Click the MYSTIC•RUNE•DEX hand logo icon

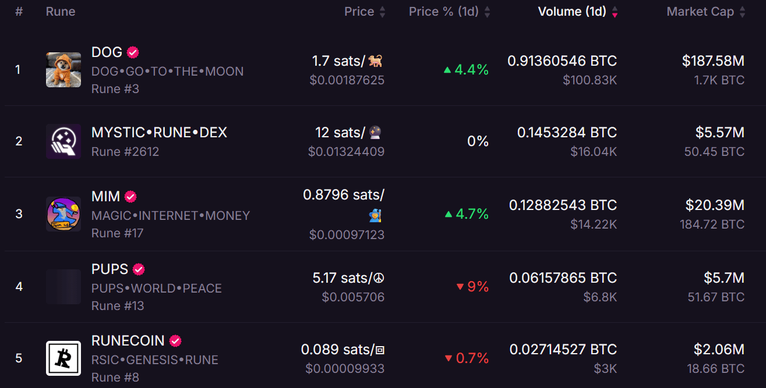(63, 141)
